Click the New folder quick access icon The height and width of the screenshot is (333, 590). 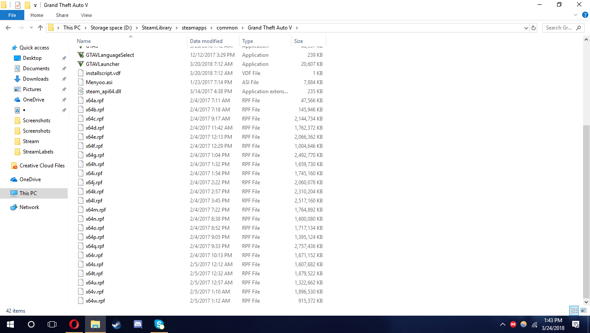(x=27, y=5)
